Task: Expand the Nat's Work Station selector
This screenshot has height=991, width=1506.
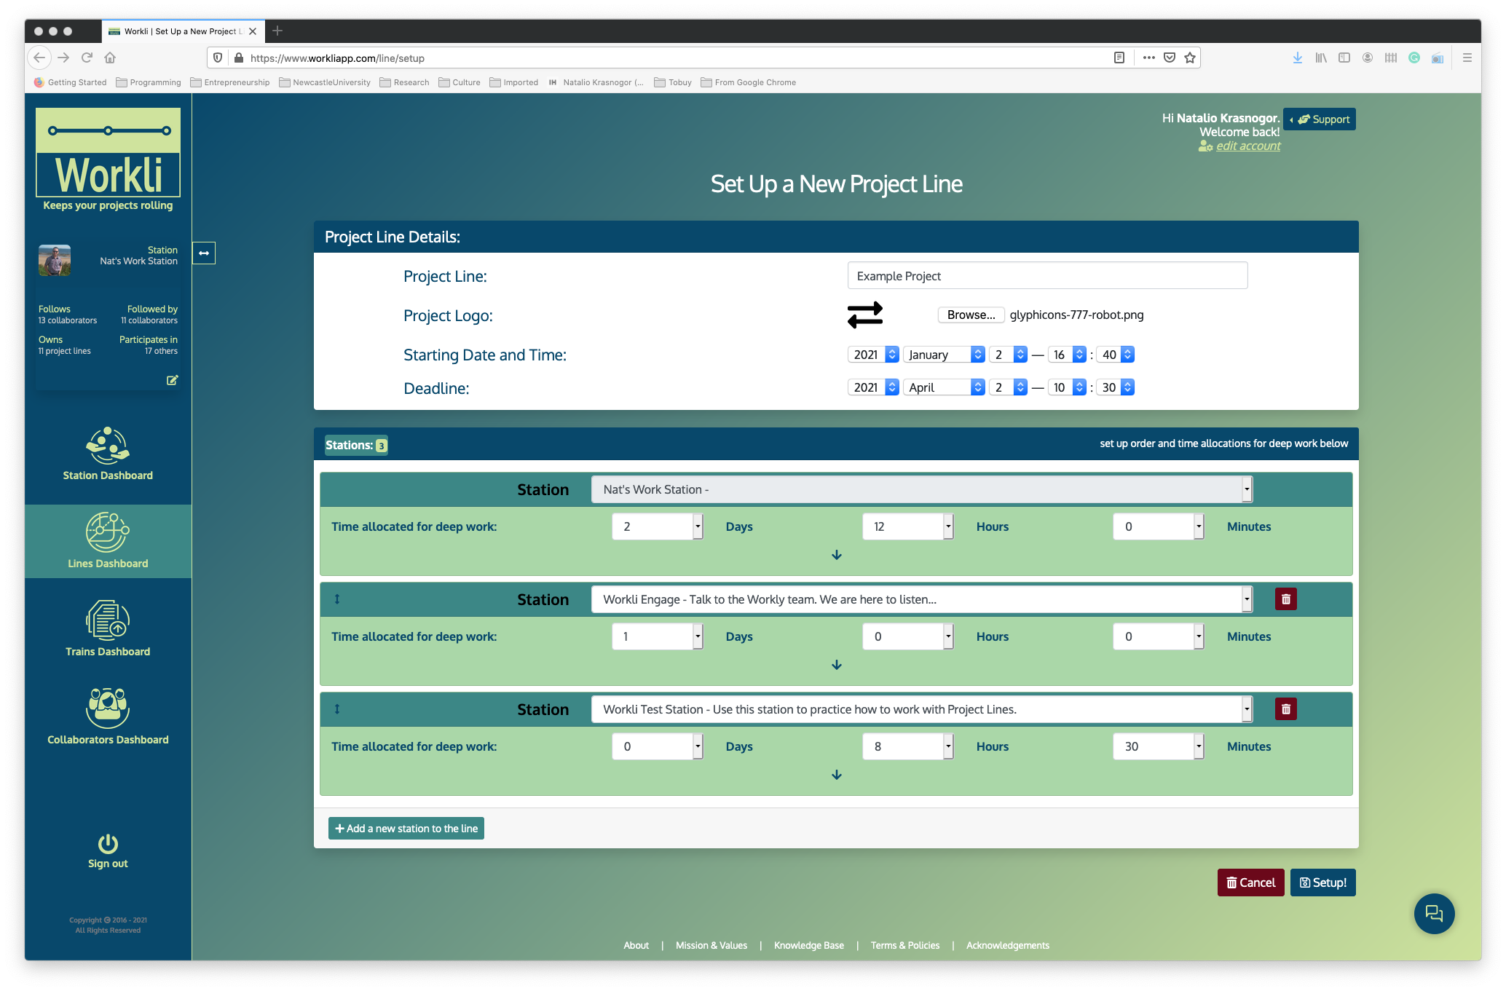Action: tap(921, 489)
